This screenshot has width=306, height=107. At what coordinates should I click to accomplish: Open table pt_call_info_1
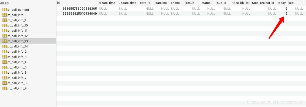(17, 20)
